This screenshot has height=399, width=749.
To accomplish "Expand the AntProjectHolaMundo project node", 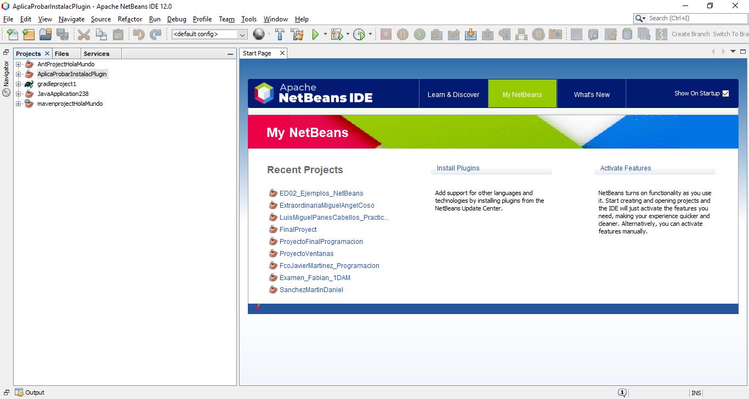I will click(18, 64).
